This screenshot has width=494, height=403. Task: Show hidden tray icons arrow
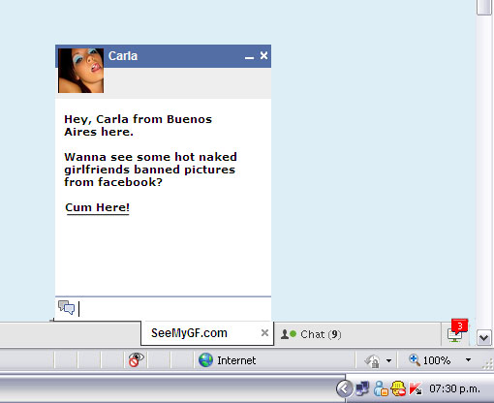344,388
